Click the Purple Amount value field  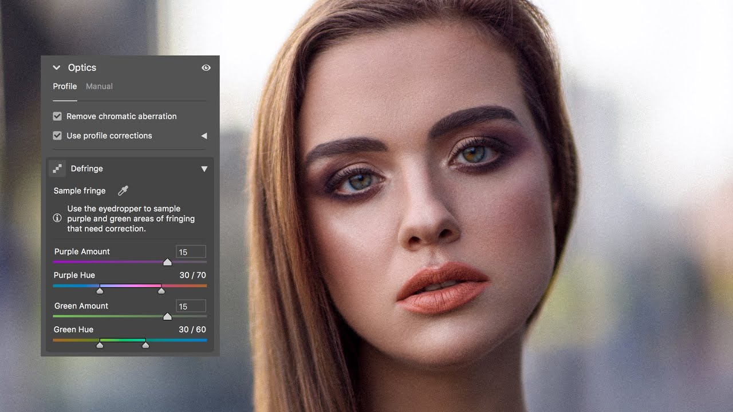click(191, 252)
